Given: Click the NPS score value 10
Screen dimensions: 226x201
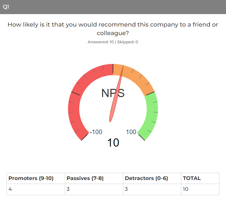Looking at the screenshot, I should point(113,143).
